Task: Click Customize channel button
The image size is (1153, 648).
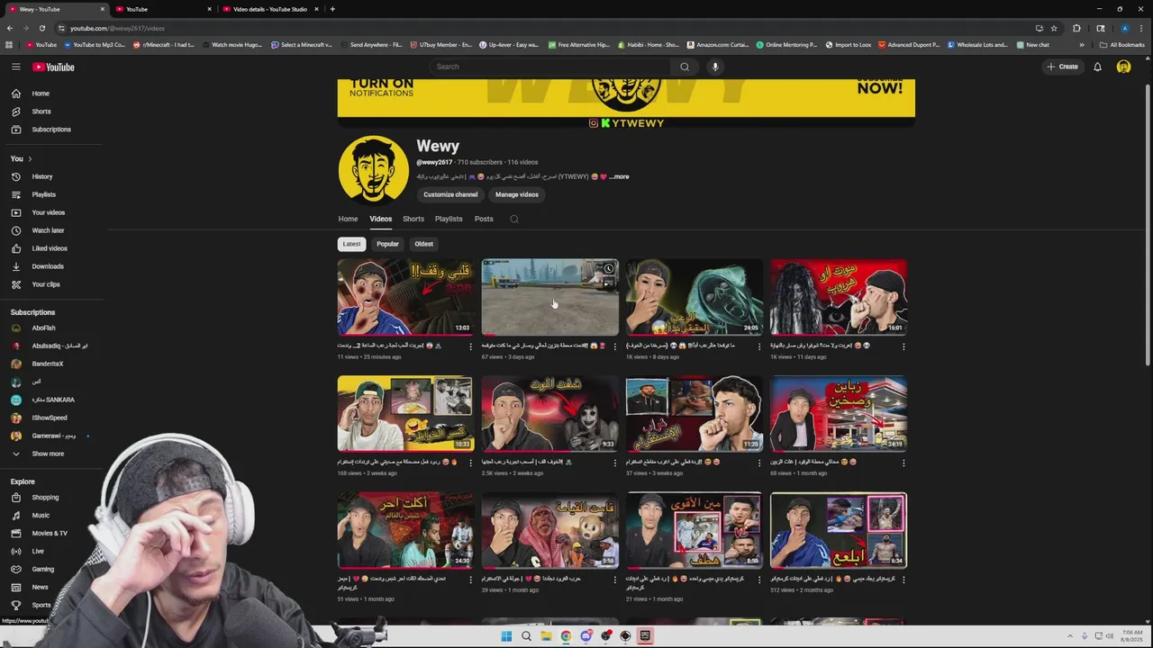Action: (450, 194)
